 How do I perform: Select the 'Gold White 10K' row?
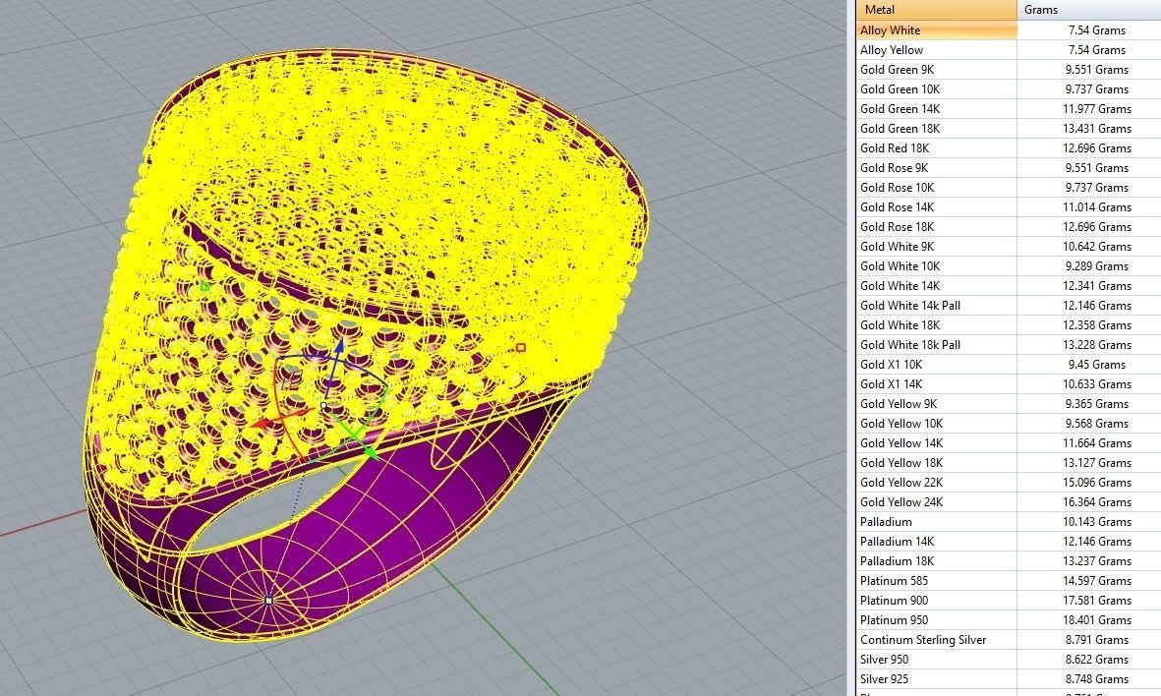point(1009,265)
